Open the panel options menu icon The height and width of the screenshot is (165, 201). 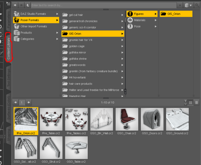[x=8, y=4]
